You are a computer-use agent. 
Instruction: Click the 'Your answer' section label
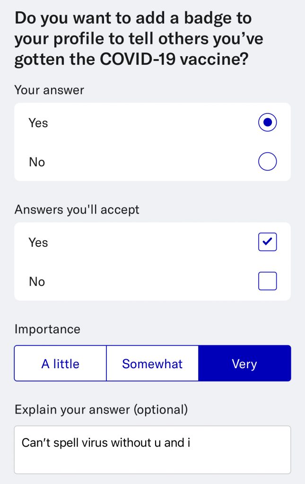49,90
